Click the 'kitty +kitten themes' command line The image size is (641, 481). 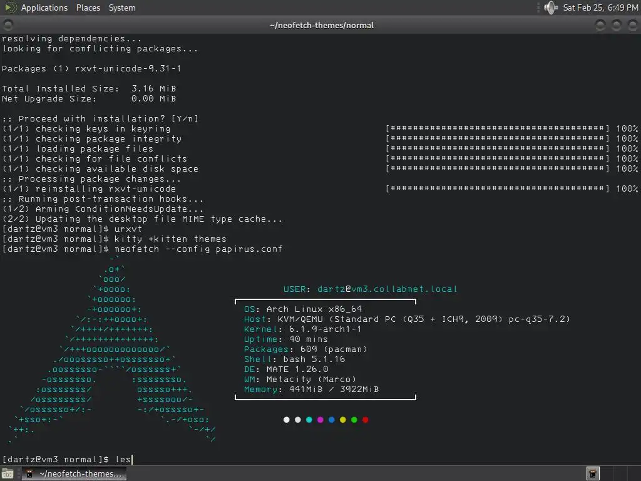point(170,239)
